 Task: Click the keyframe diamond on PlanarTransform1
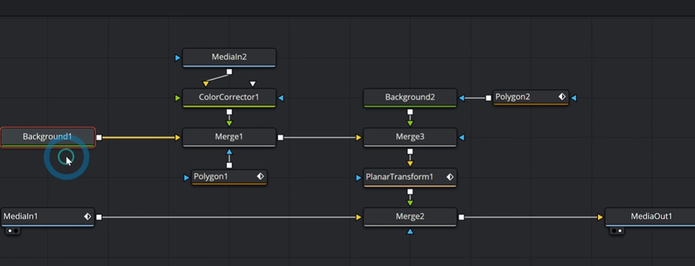tap(450, 177)
